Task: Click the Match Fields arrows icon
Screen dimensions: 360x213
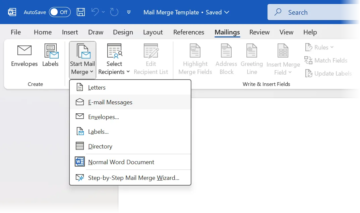Action: pyautogui.click(x=308, y=60)
